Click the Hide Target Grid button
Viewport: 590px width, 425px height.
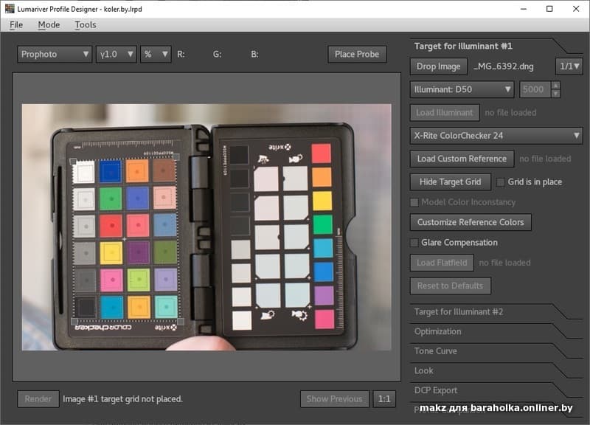click(451, 182)
